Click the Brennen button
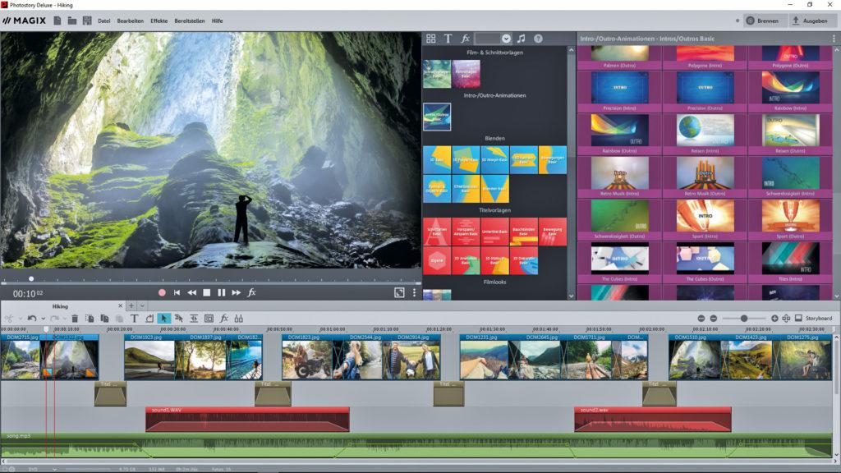 (x=763, y=21)
